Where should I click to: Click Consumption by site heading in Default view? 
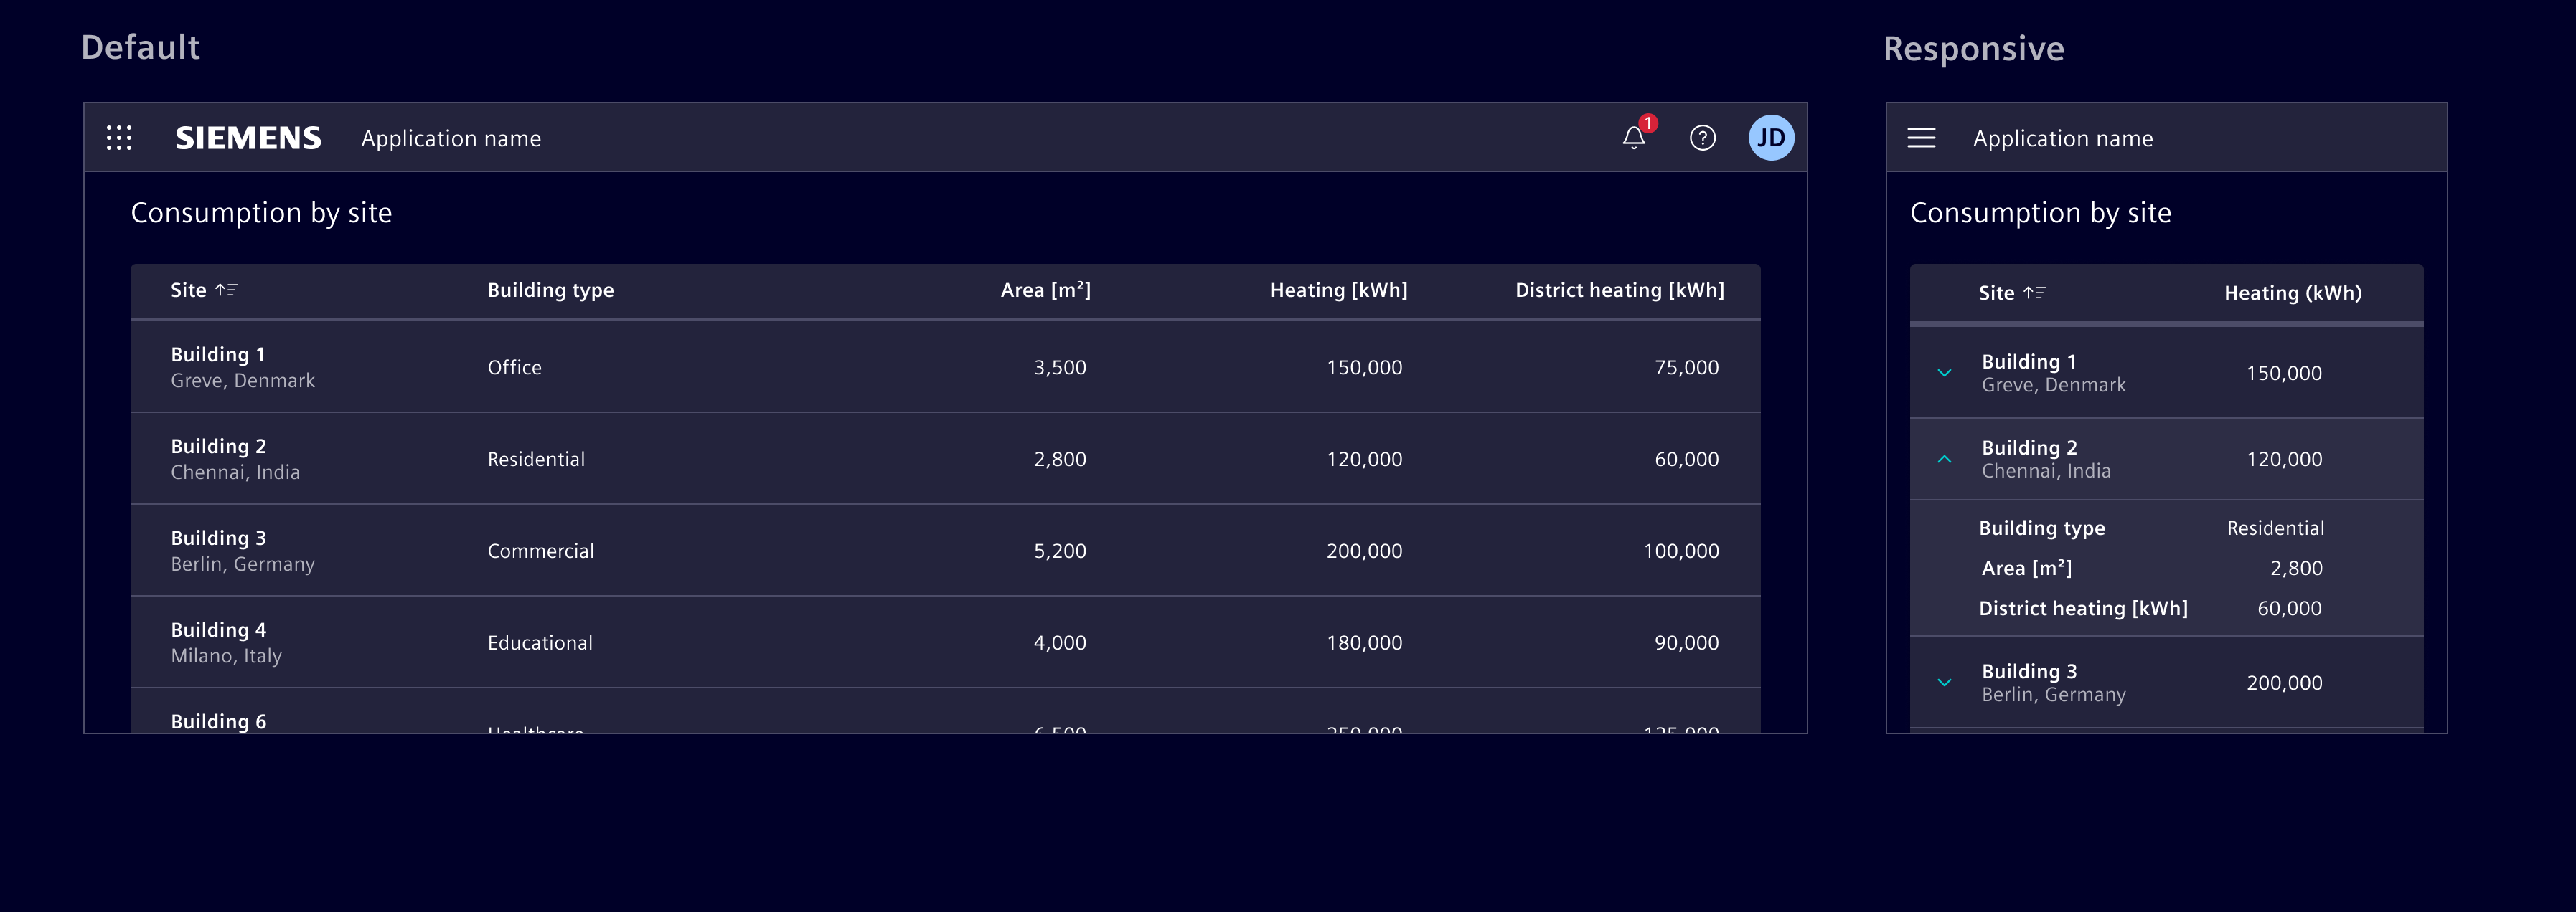(x=261, y=213)
